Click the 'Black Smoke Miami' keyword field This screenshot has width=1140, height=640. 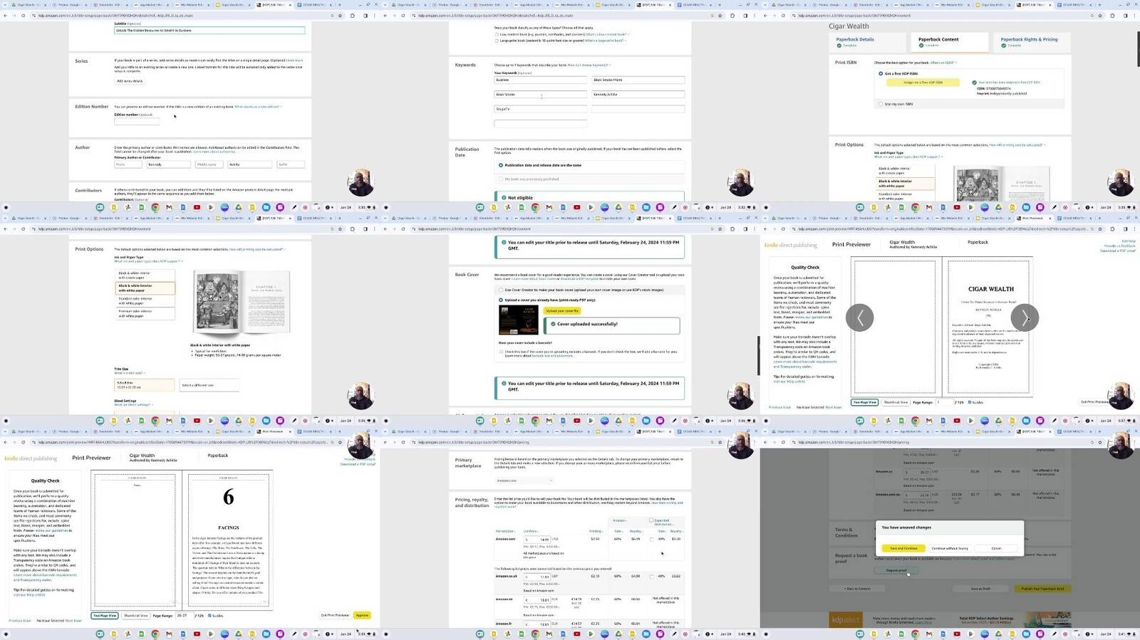[x=638, y=80]
